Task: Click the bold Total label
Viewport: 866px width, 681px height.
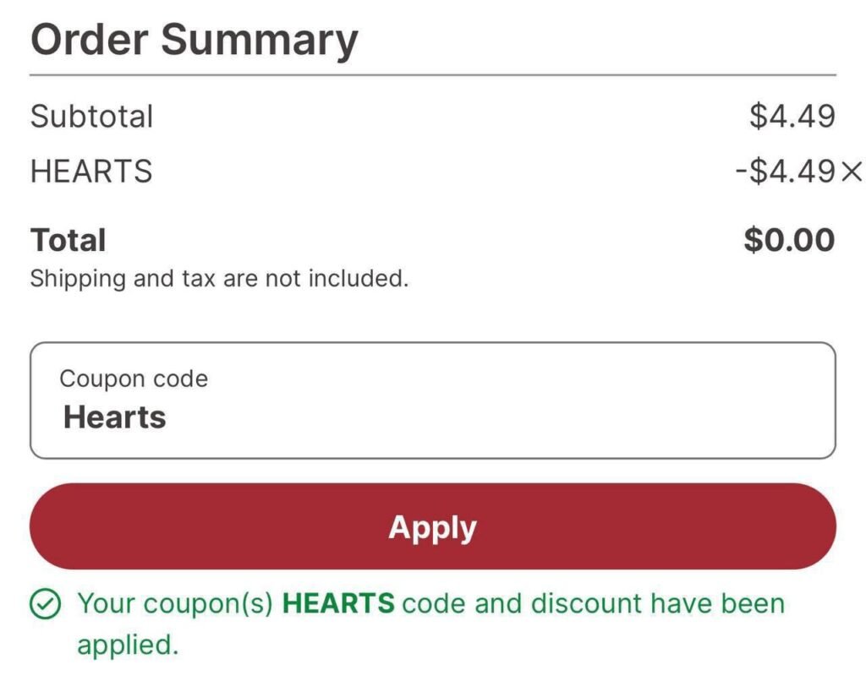Action: (69, 240)
